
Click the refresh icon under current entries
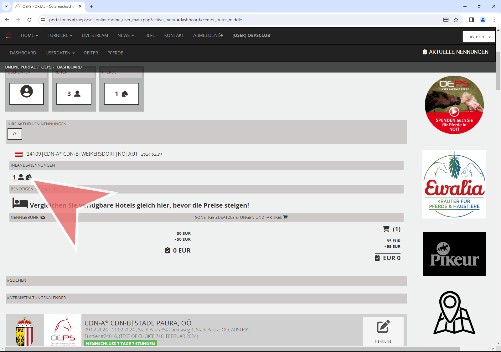click(15, 134)
